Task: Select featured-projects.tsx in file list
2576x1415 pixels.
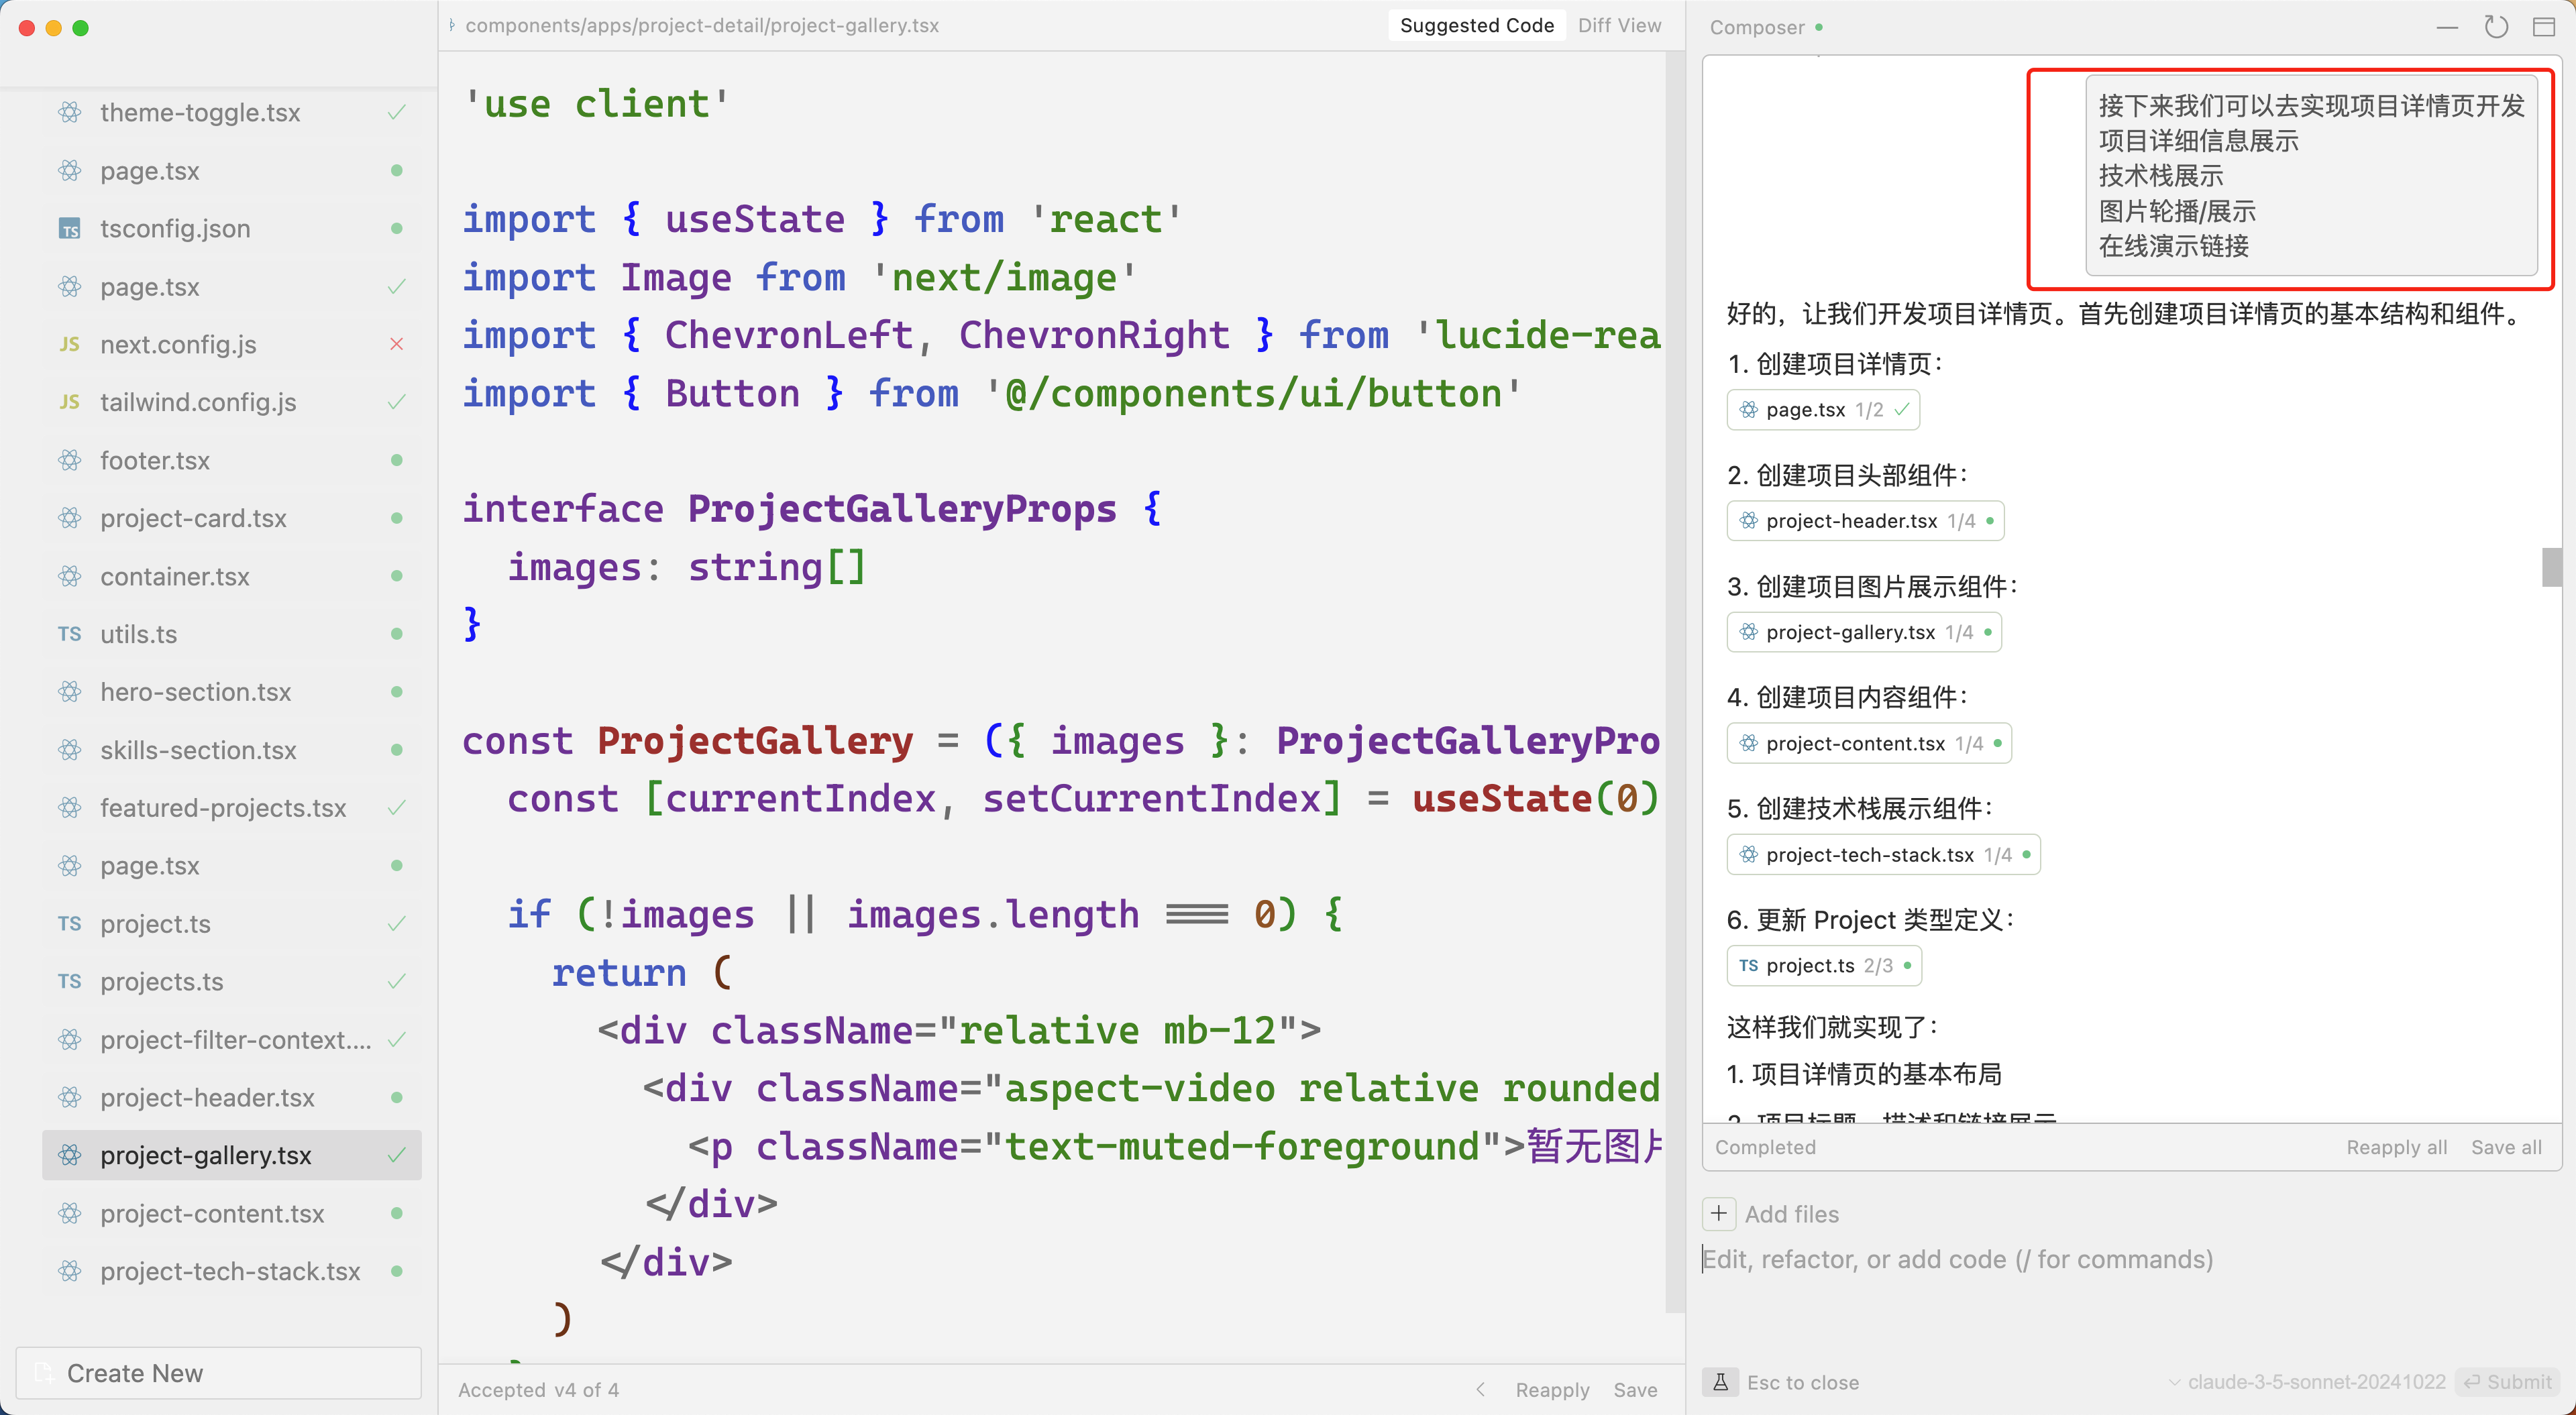Action: pyautogui.click(x=231, y=808)
